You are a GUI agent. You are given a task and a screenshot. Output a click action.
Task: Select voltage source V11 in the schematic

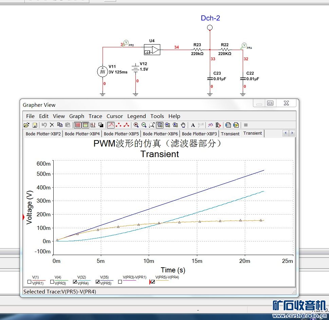pyautogui.click(x=103, y=71)
